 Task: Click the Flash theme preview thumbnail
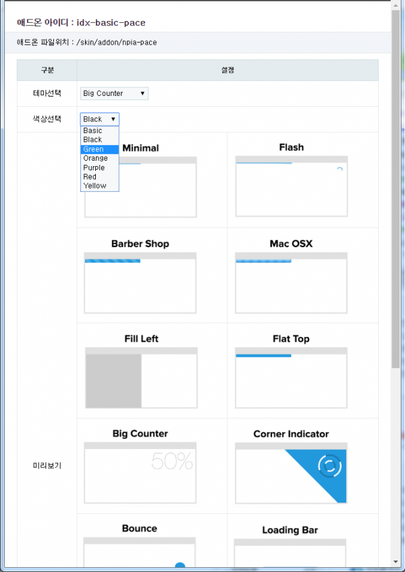[291, 186]
